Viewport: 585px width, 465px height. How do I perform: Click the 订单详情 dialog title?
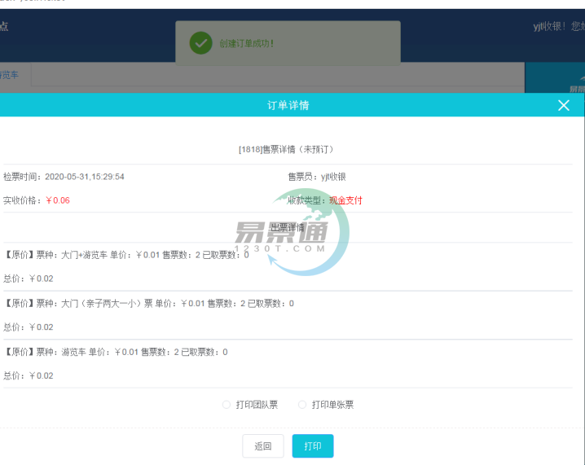click(288, 105)
